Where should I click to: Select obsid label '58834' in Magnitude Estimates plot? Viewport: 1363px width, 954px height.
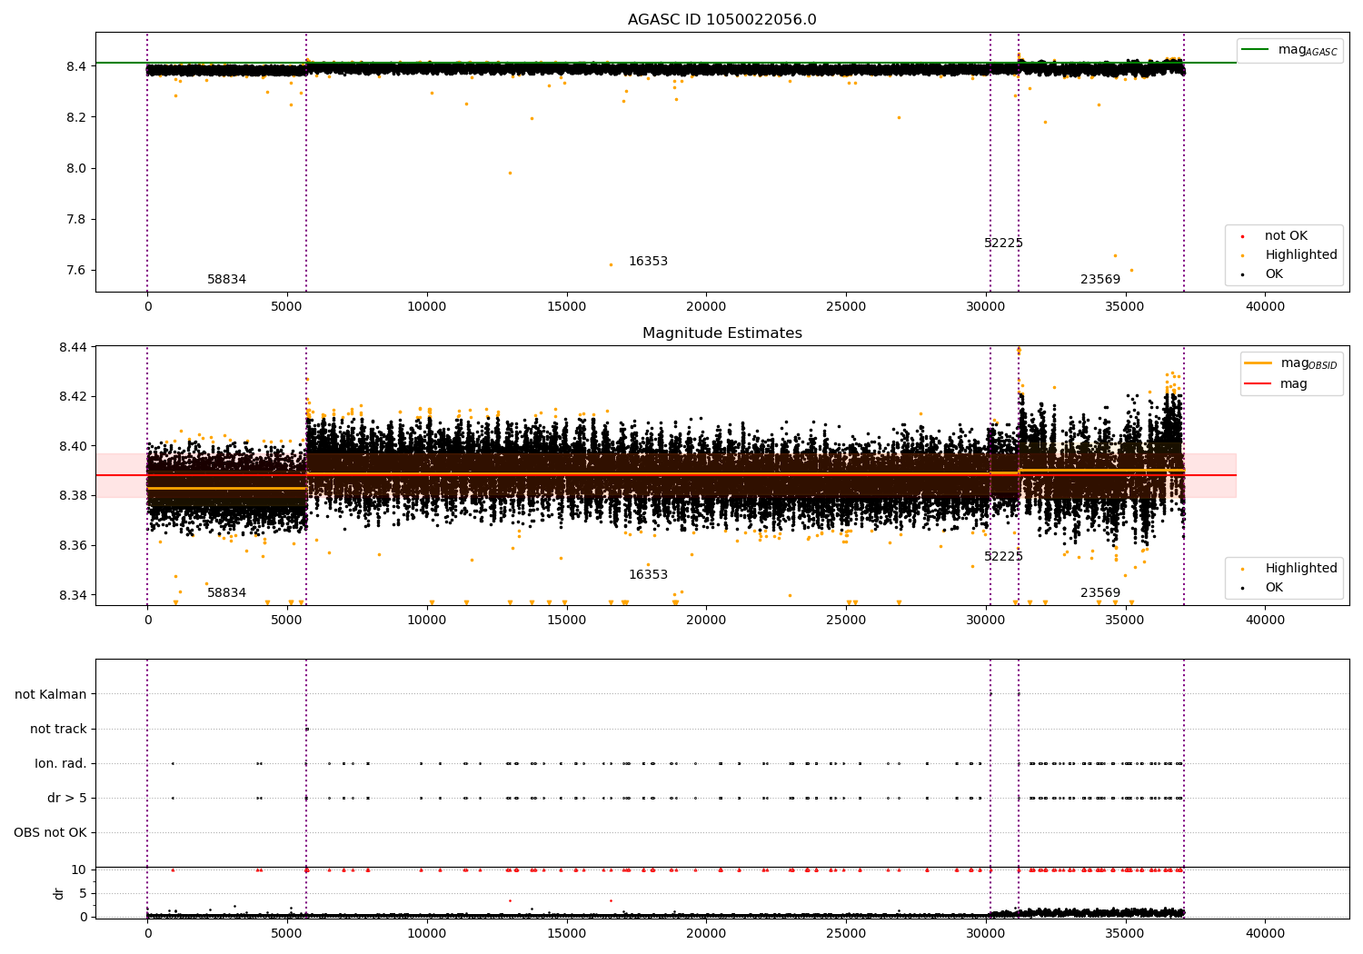tap(226, 593)
